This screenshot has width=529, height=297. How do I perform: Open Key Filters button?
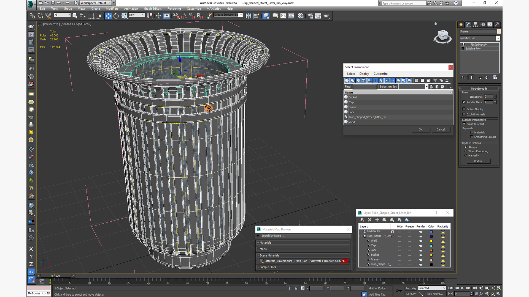coord(435,294)
